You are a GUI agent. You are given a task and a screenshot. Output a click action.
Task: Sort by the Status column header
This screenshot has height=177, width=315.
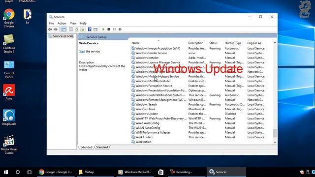click(216, 43)
